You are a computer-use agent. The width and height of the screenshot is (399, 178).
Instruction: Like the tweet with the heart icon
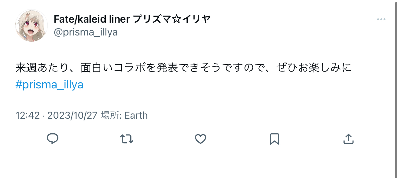point(201,139)
